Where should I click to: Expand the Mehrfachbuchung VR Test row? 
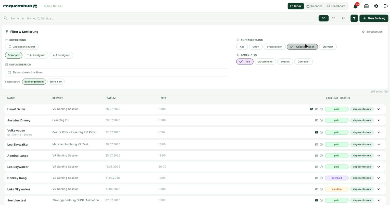pos(379,145)
